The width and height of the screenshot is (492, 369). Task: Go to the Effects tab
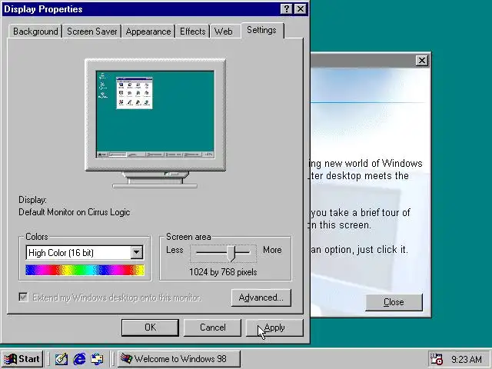(192, 32)
